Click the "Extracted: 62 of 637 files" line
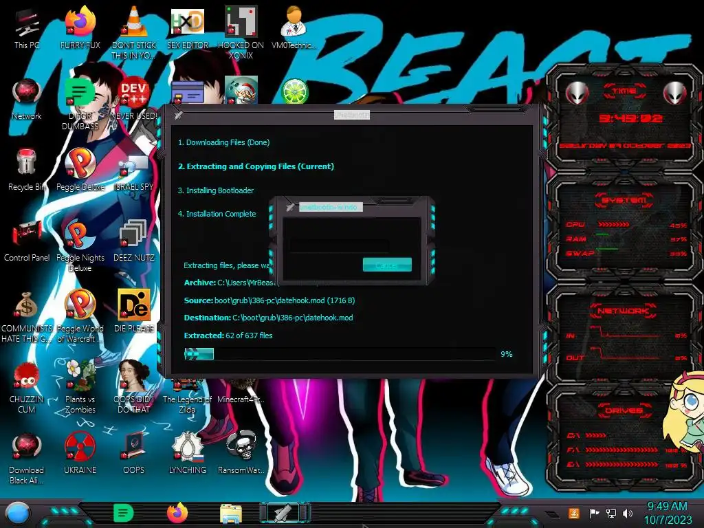The width and height of the screenshot is (704, 528). 228,335
